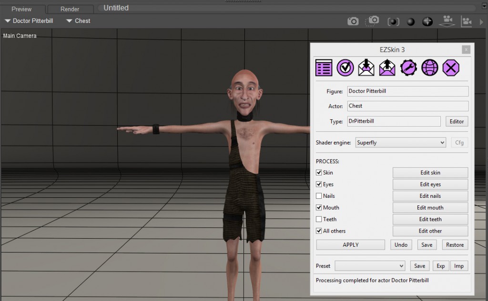Screen dimensions: 488x301
Task: Open the wrench gear settings icon
Action: (408, 68)
